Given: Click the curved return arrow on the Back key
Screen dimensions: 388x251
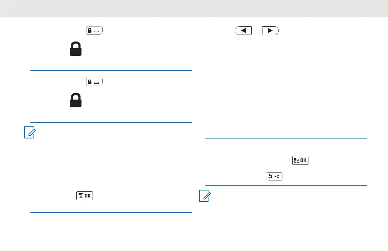Looking at the screenshot, I should [271, 177].
